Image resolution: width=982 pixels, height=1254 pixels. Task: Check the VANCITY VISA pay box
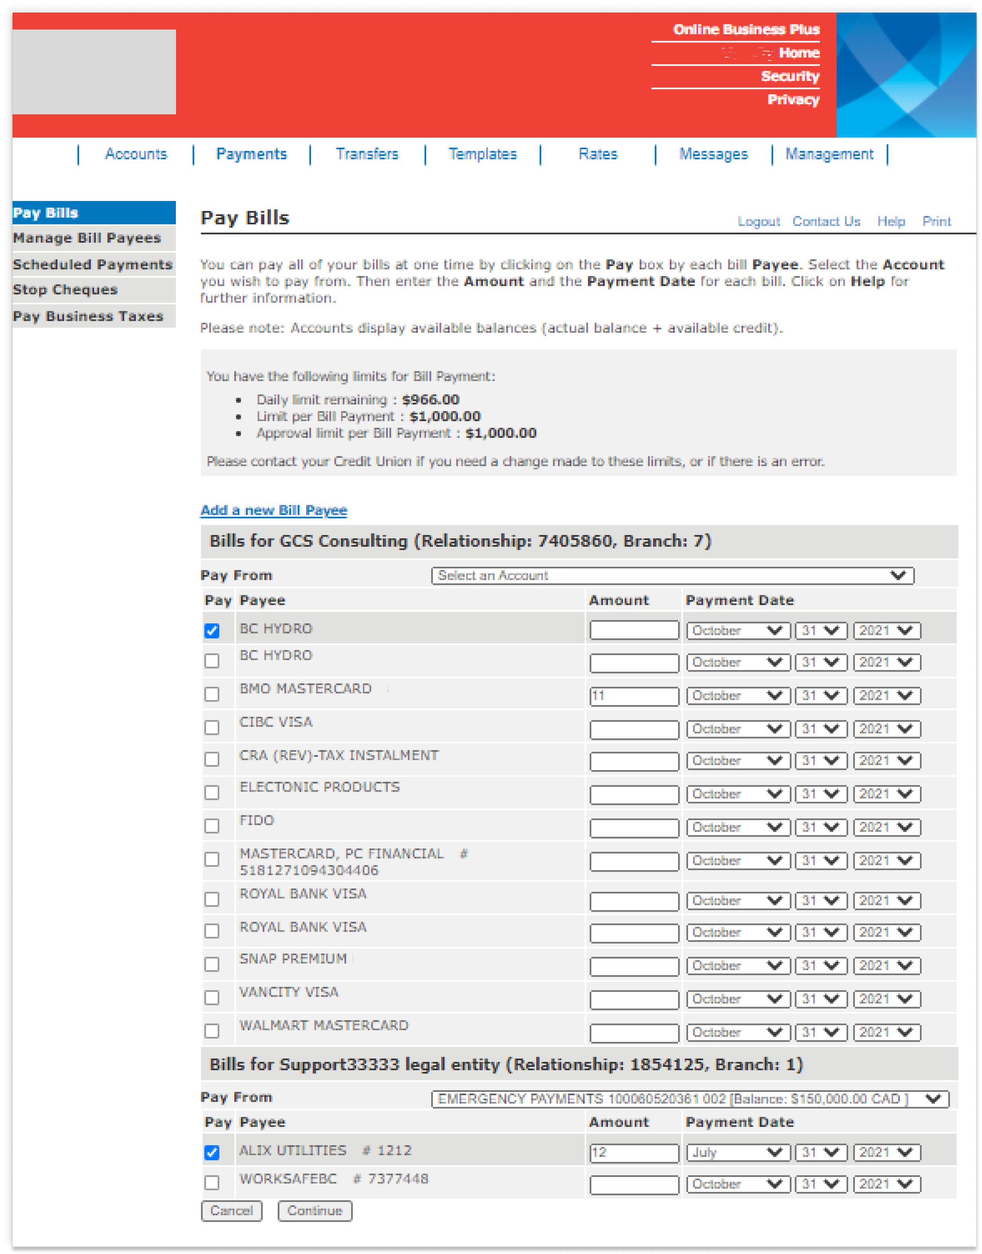coord(212,997)
